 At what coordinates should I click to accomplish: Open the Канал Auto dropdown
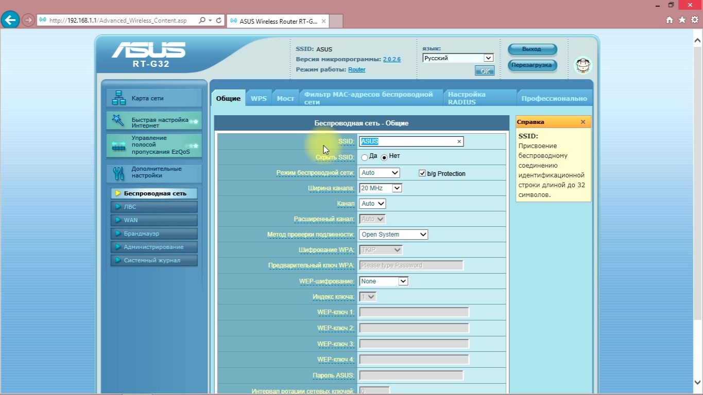pos(373,204)
